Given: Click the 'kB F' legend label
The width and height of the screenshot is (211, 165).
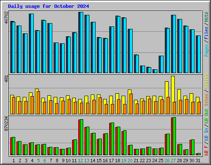Looking at the screenshot, I should point(206,151).
